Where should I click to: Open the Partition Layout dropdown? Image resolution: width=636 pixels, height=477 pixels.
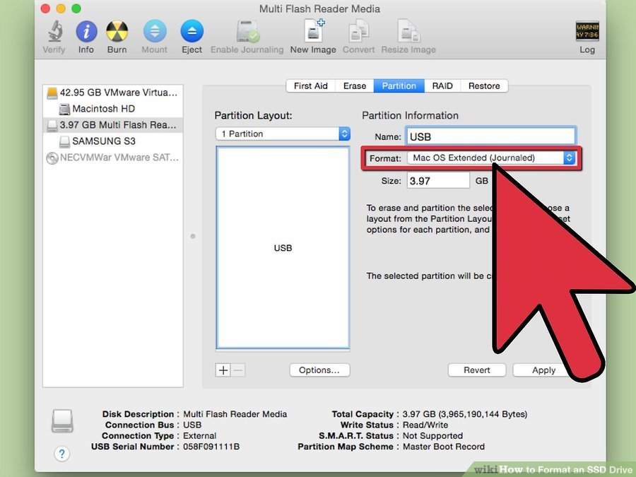(x=283, y=134)
